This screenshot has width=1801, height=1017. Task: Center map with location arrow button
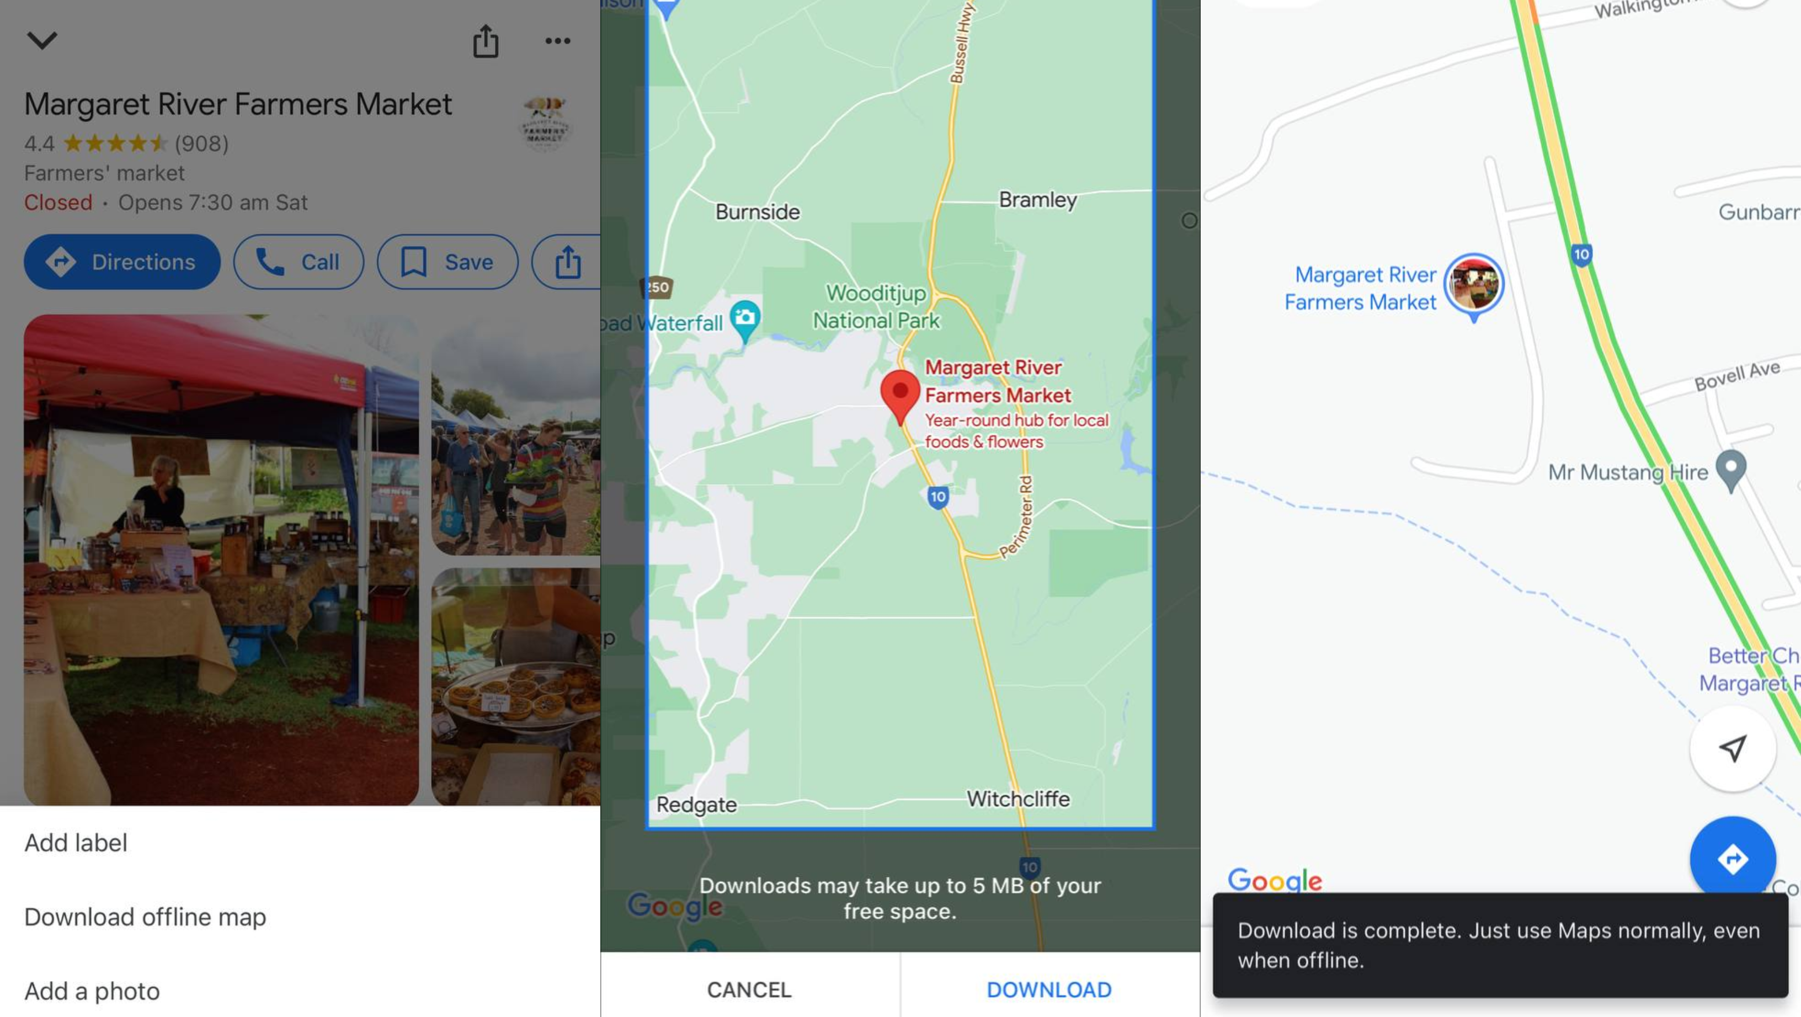point(1733,749)
